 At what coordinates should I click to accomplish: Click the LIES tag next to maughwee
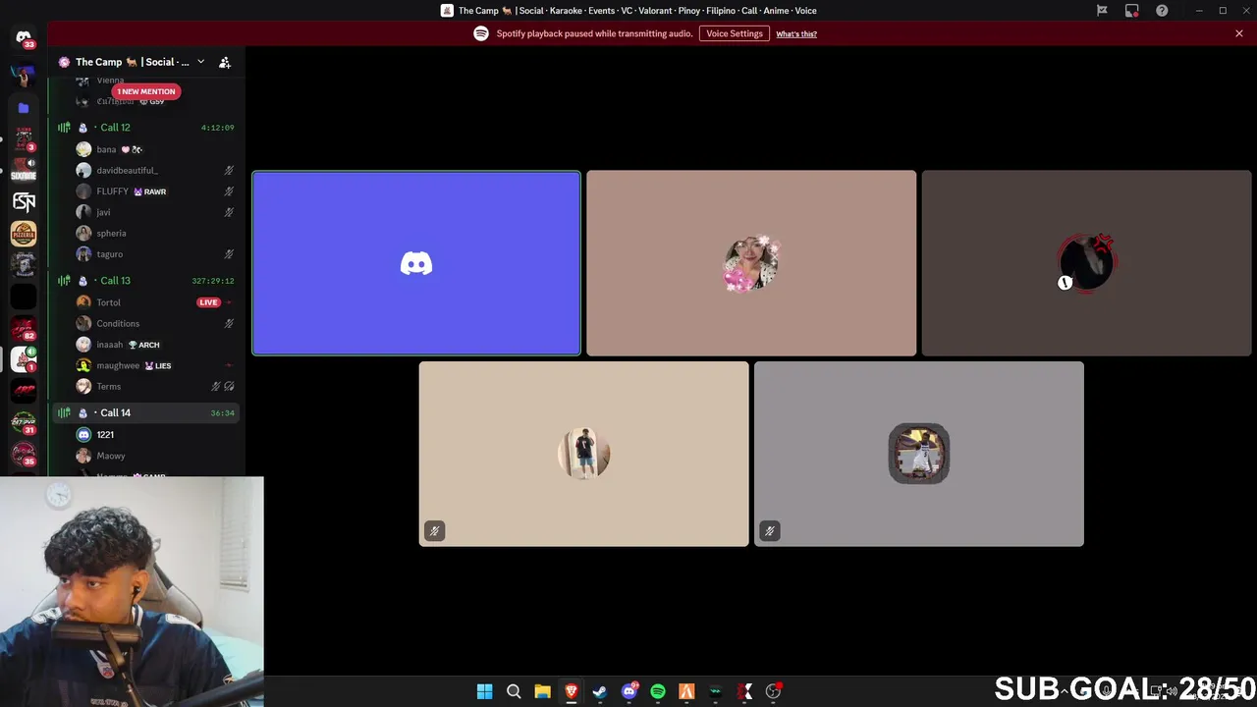click(158, 365)
